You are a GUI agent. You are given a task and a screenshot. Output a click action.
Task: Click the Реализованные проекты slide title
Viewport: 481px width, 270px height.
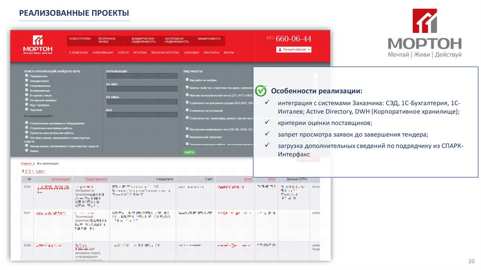pyautogui.click(x=74, y=13)
